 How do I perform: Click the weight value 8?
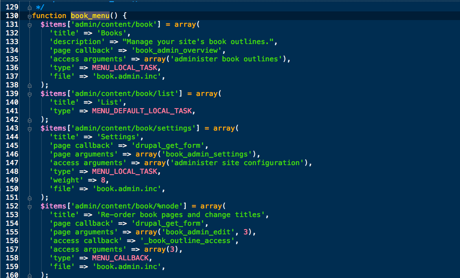click(103, 180)
